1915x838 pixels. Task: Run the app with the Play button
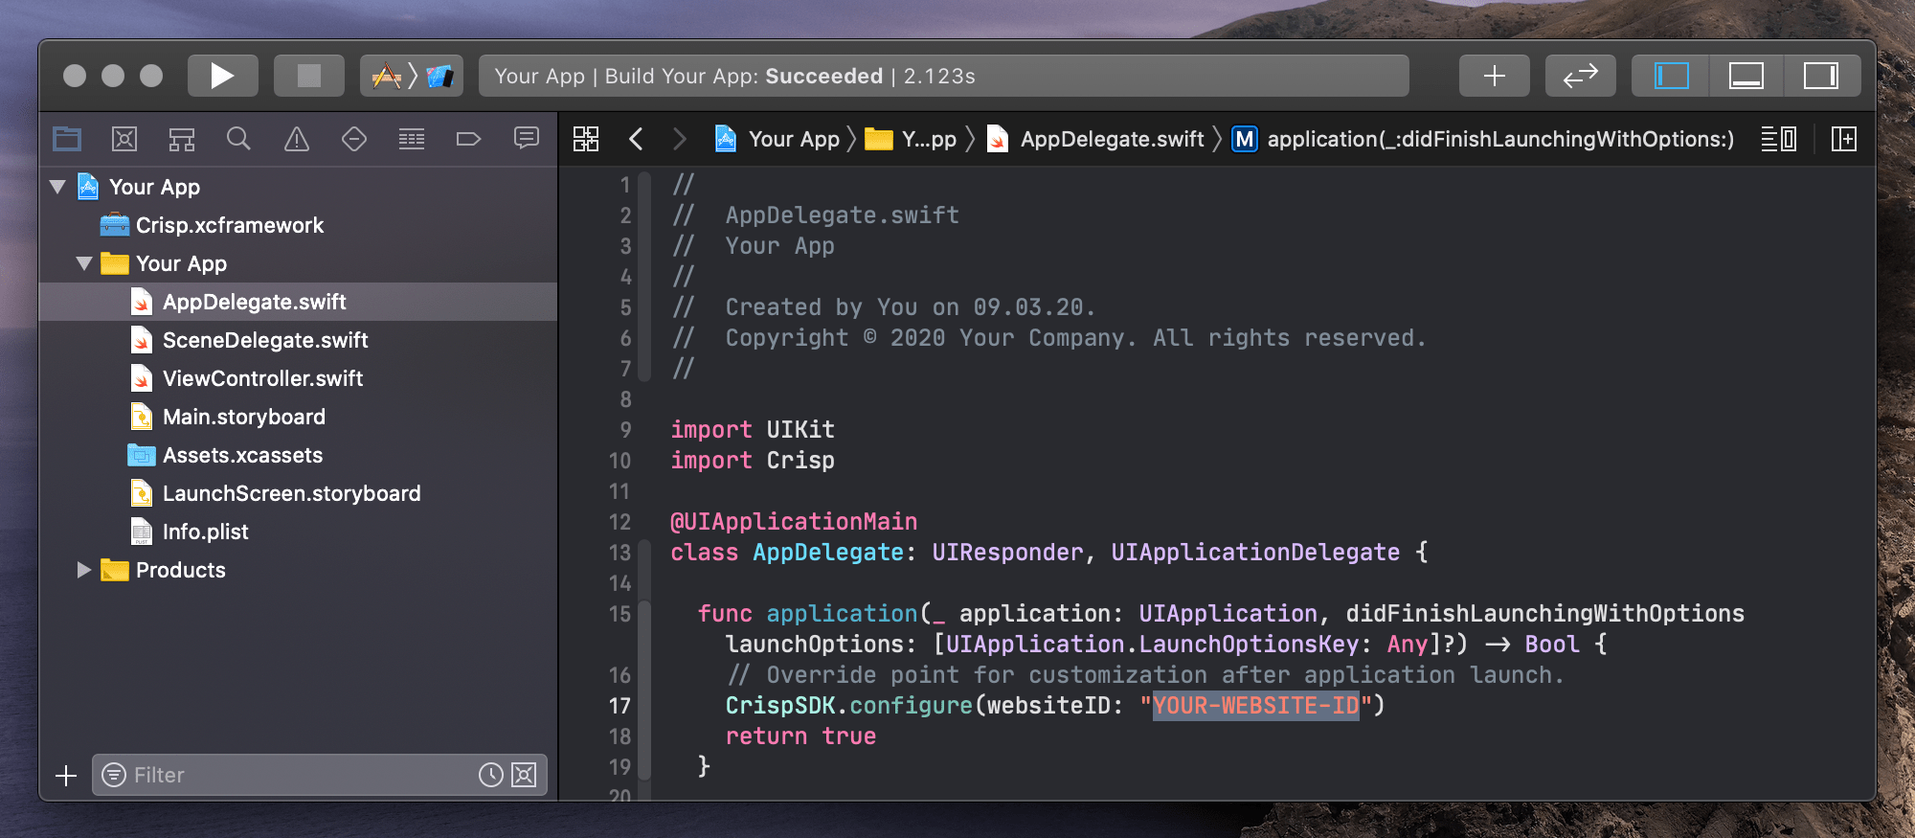[222, 76]
